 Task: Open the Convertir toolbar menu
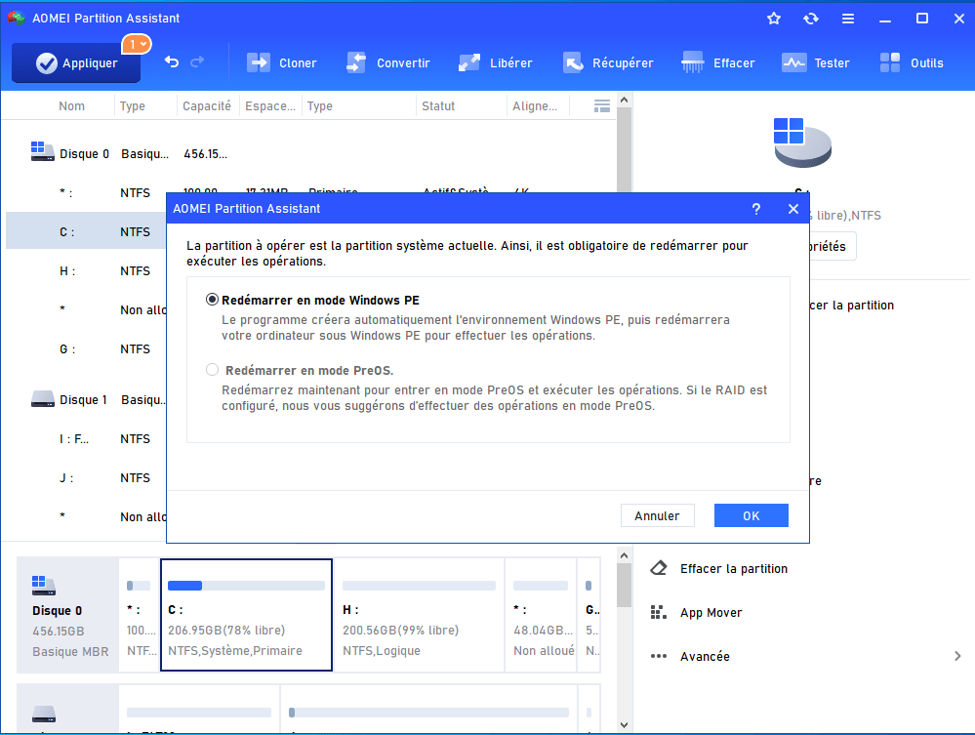point(388,62)
